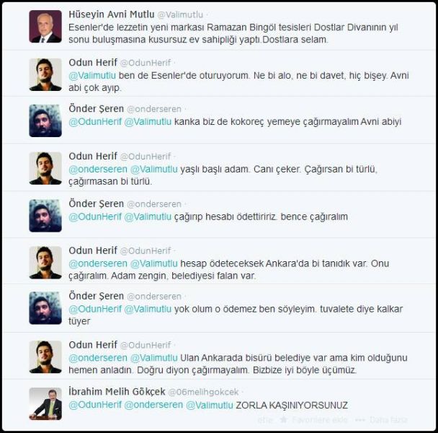Click Odun Herif's avatar on the 'Ulan Ankarada' tweet

point(45,357)
